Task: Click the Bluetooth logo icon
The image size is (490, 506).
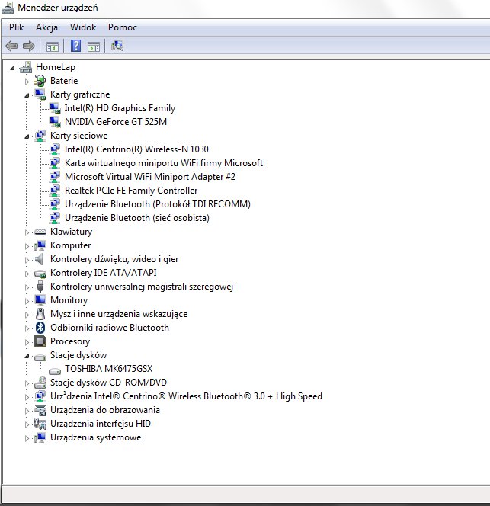Action: [x=40, y=328]
